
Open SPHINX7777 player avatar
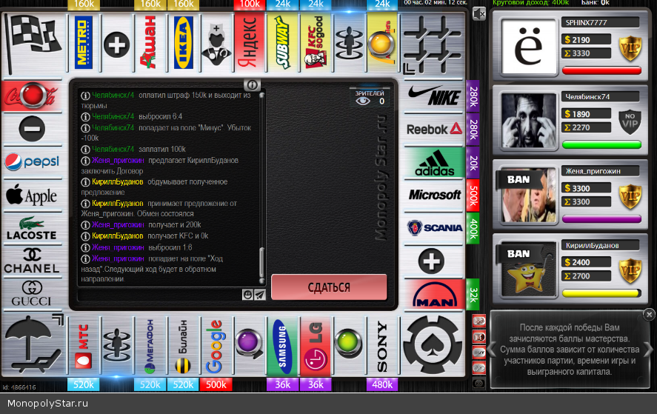[x=528, y=46]
